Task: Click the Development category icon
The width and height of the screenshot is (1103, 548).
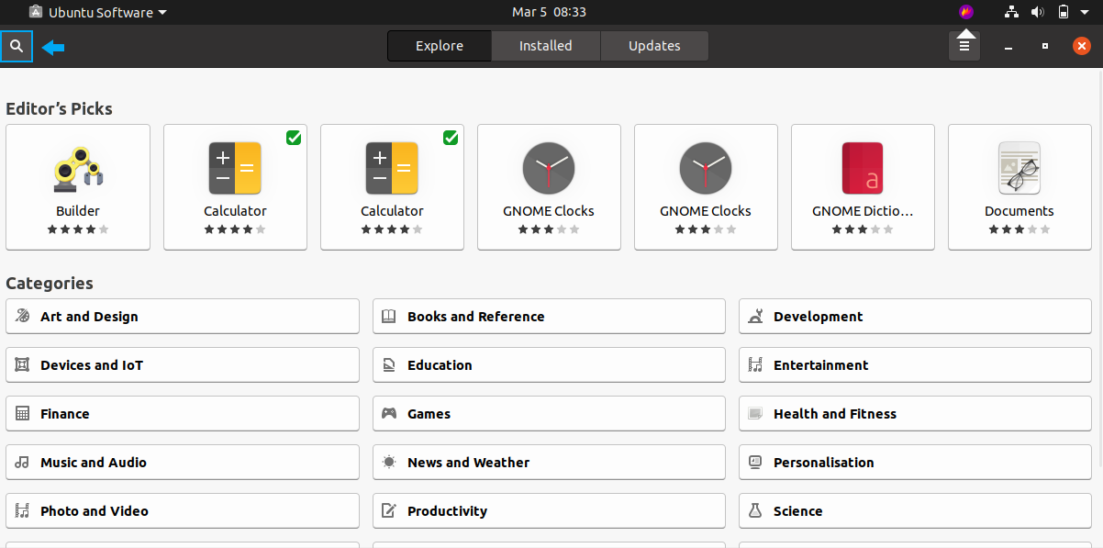Action: point(755,317)
